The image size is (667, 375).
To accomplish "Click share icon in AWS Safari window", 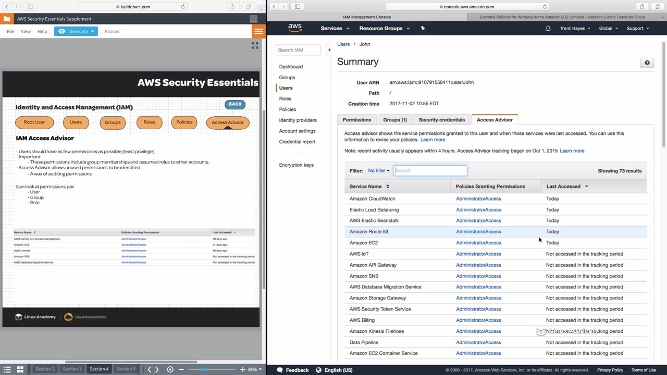I will (x=642, y=7).
